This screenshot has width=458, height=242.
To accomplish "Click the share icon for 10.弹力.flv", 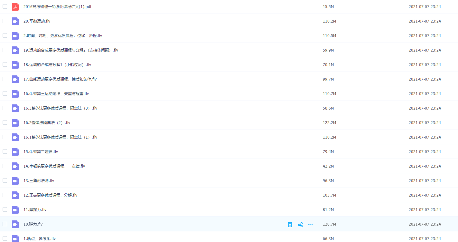I will click(x=300, y=225).
